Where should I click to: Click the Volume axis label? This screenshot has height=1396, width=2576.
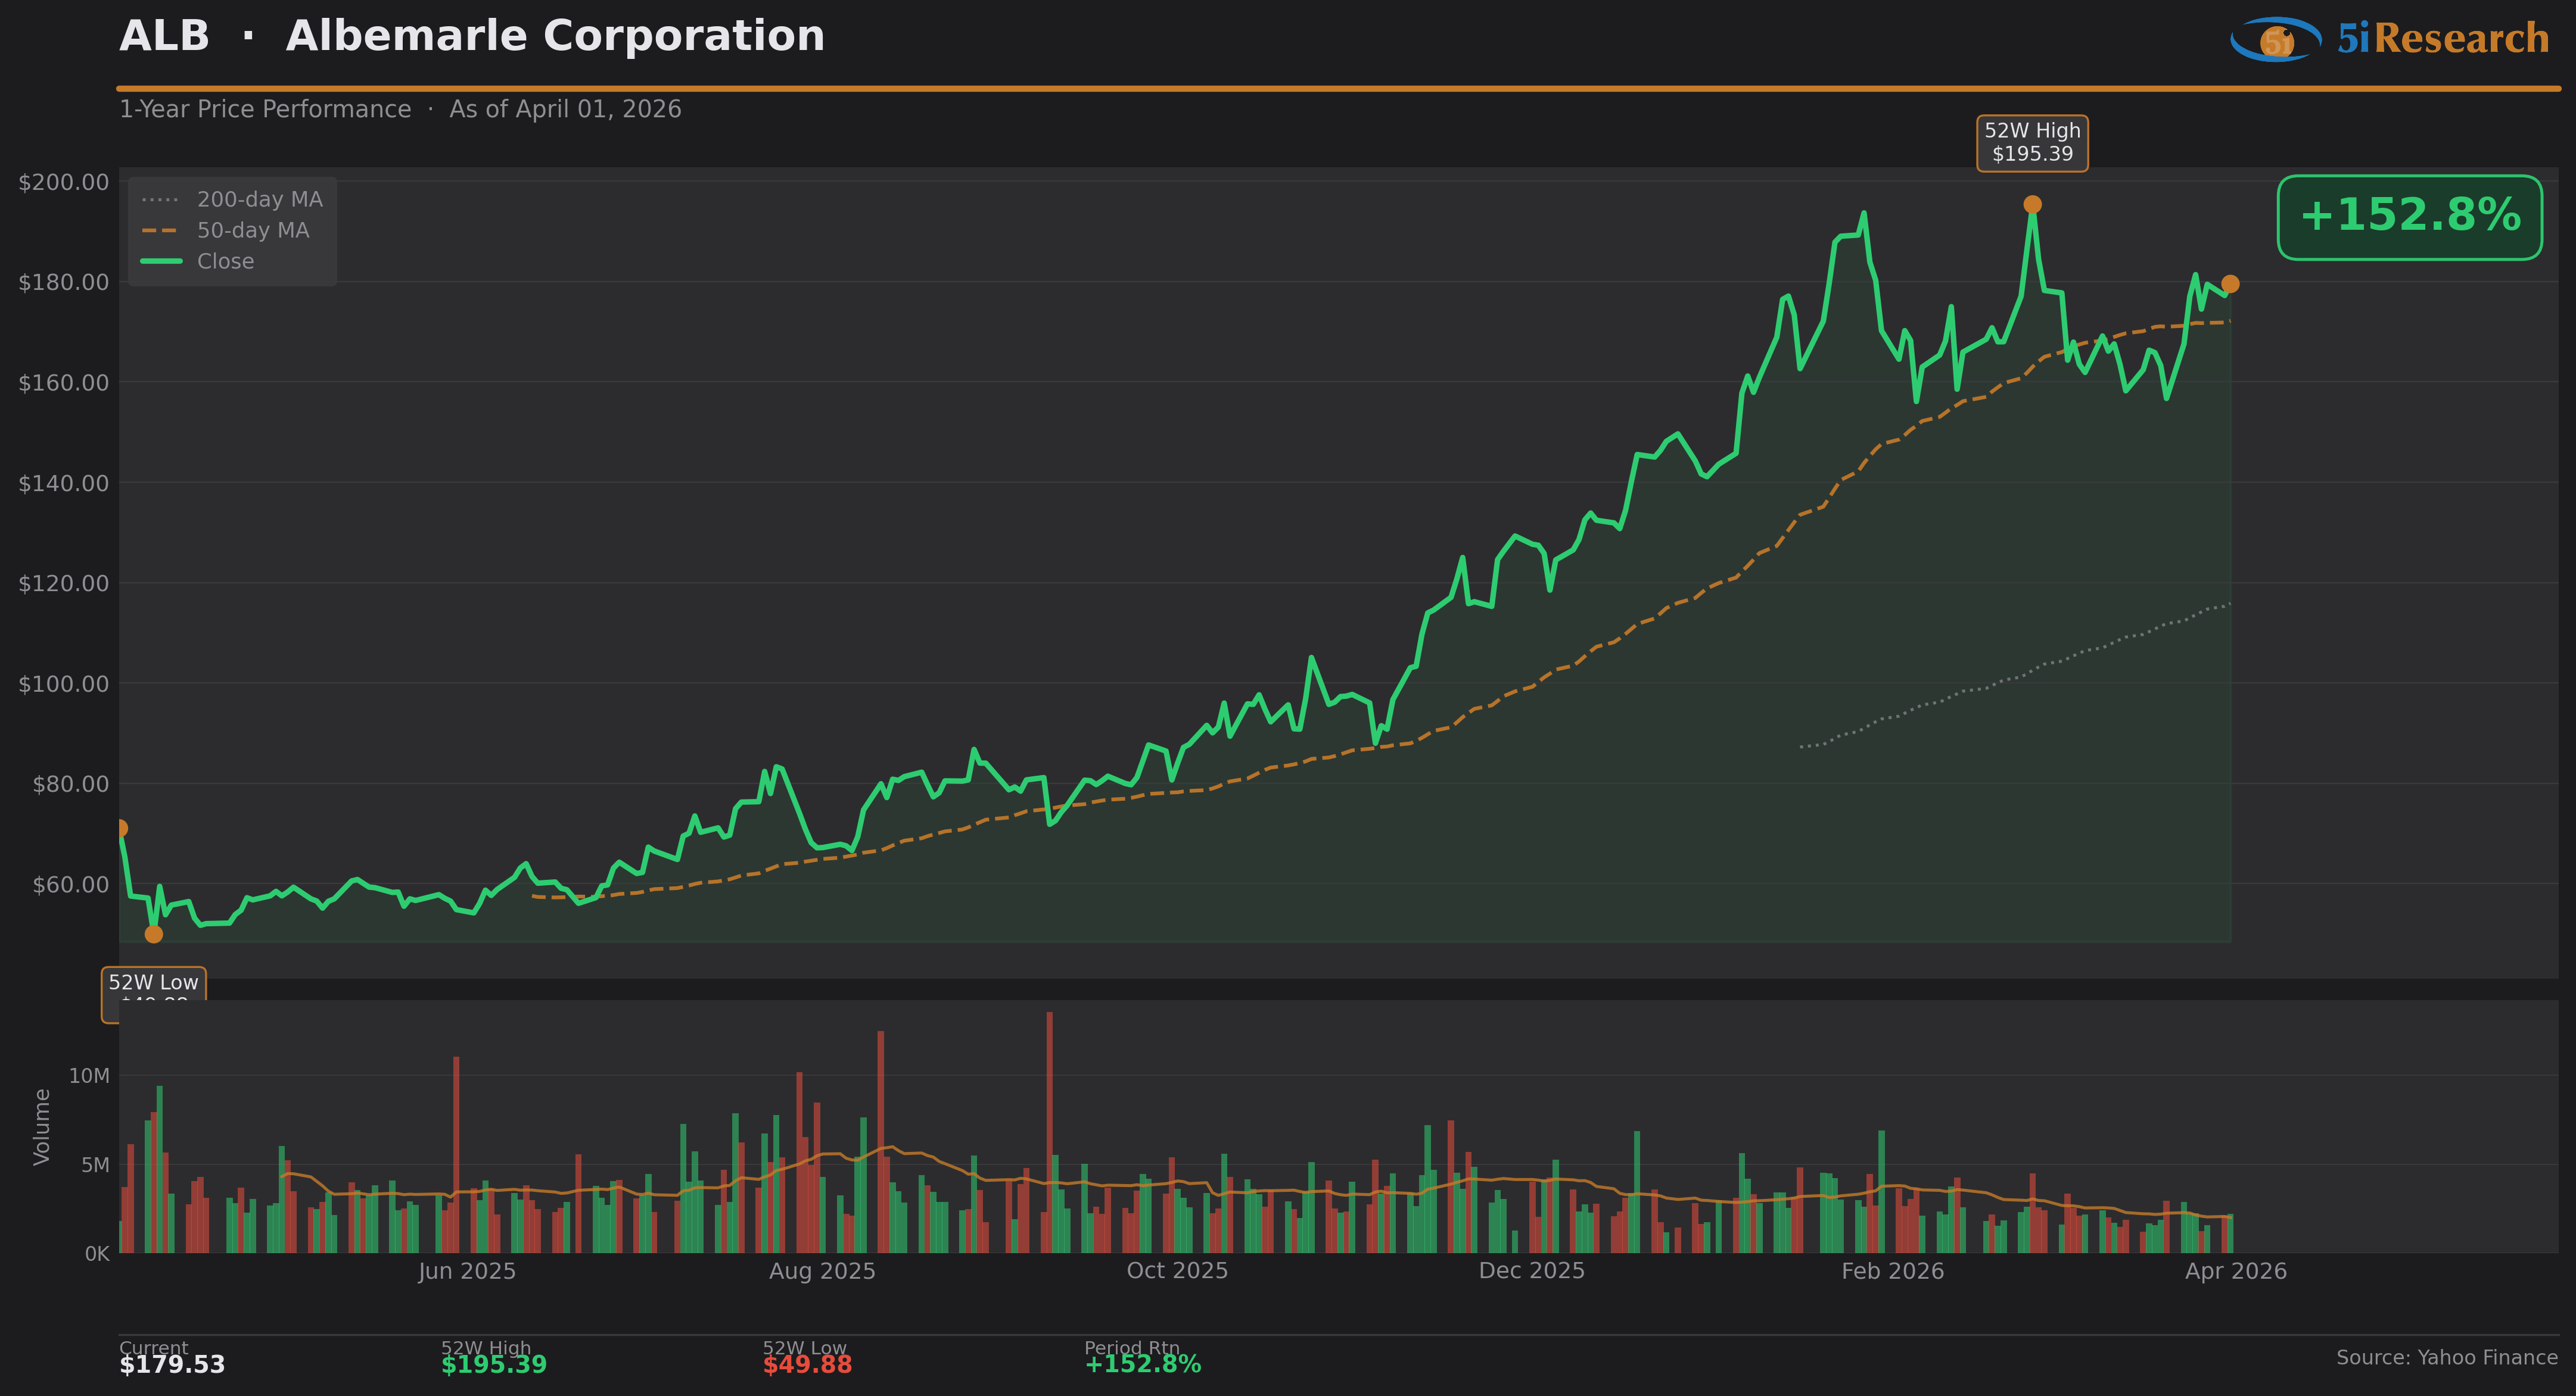coord(42,1126)
